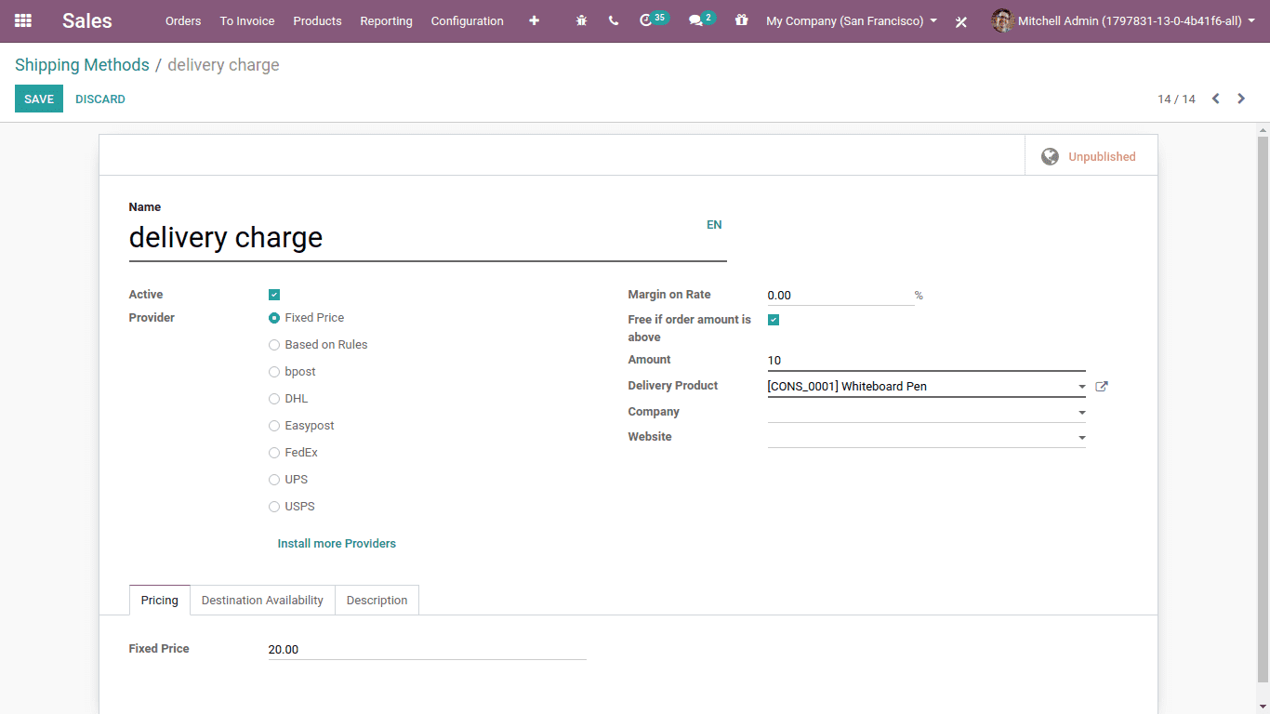Click the Studio tools wrench icon

961,21
